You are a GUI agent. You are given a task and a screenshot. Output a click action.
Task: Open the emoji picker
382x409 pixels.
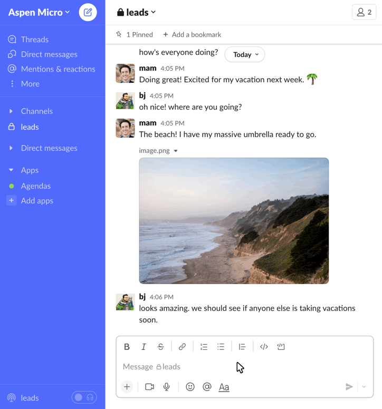(190, 386)
